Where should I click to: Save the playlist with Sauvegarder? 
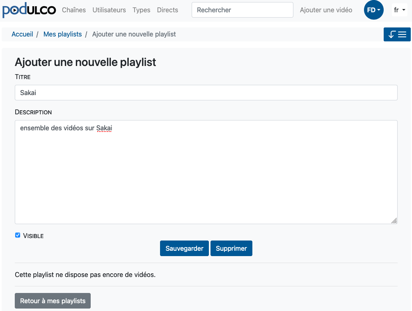click(184, 248)
